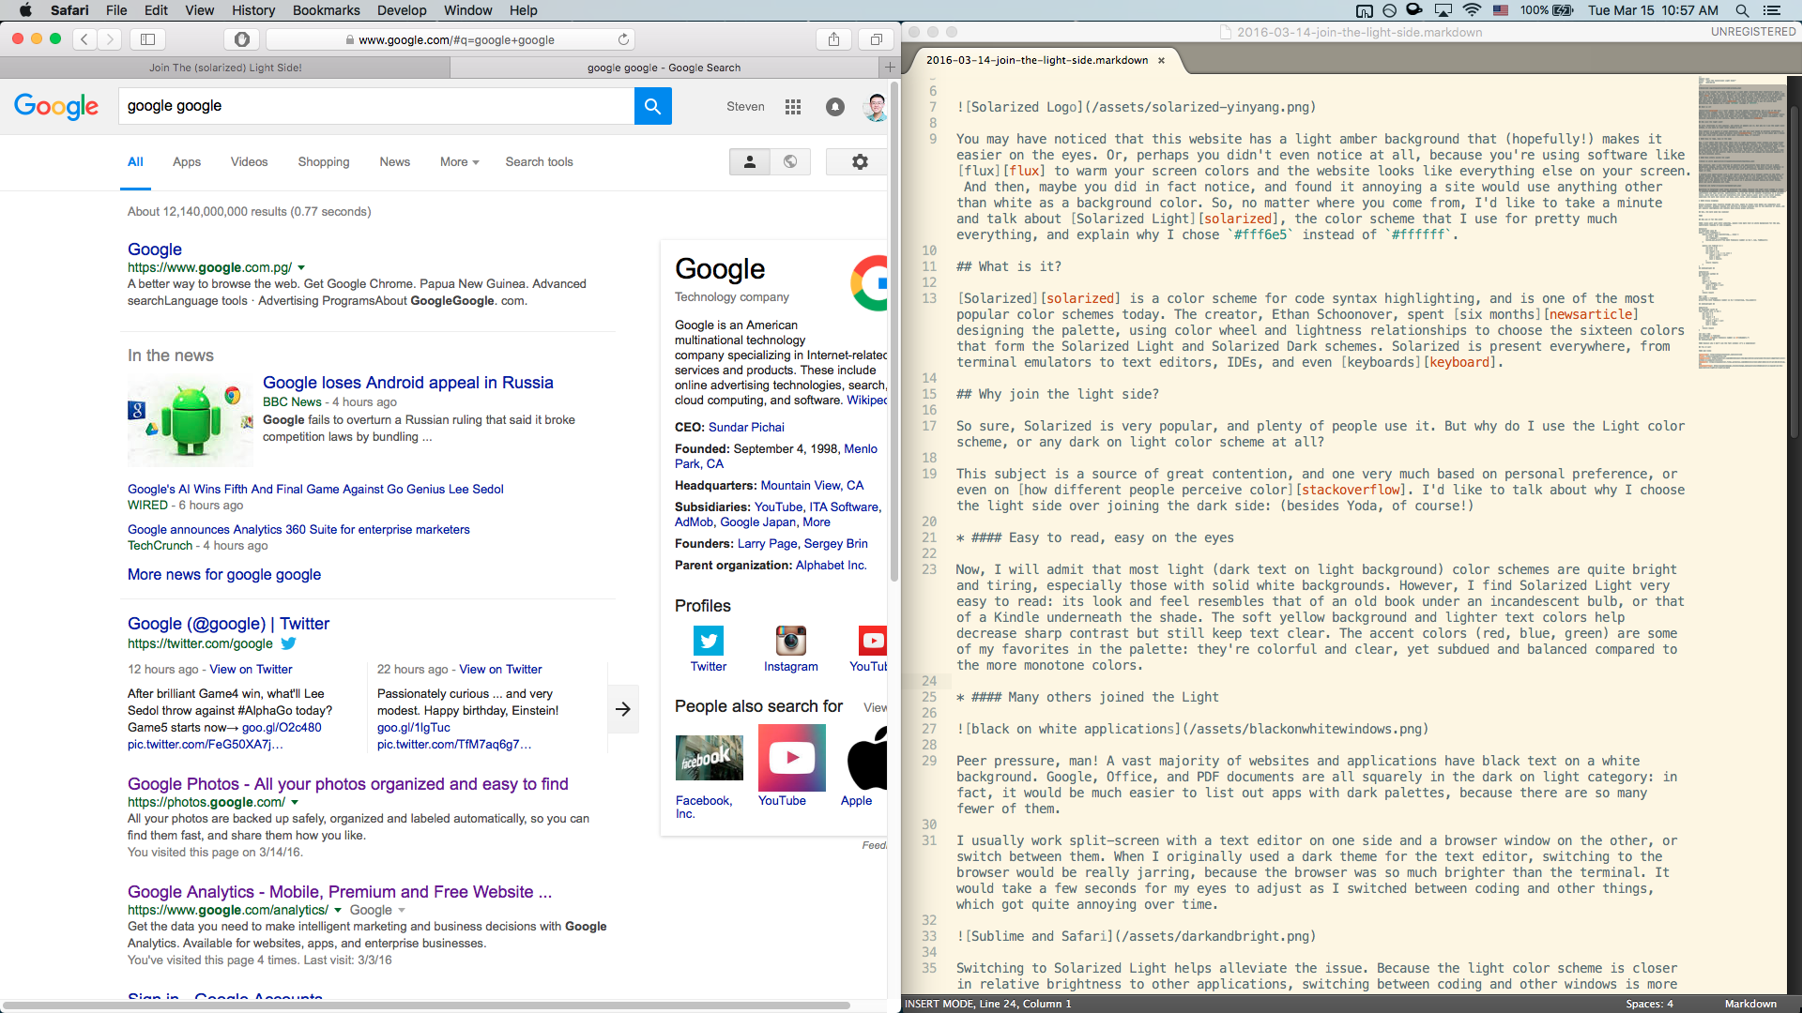
Task: Open 'Google loses Android appeal in Russia' article
Action: point(408,383)
